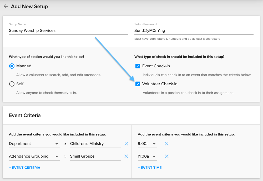
Task: Open the Attendance Grouping dropdown
Action: (34, 156)
